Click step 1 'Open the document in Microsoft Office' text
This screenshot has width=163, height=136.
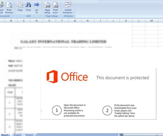coord(75,110)
